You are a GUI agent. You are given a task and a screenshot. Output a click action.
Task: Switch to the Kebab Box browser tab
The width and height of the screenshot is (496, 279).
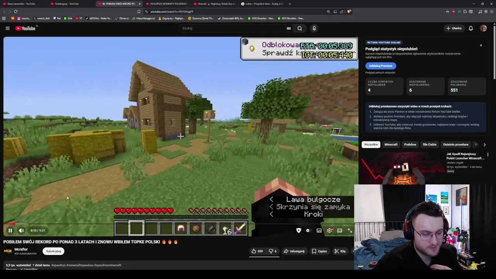[x=214, y=4]
